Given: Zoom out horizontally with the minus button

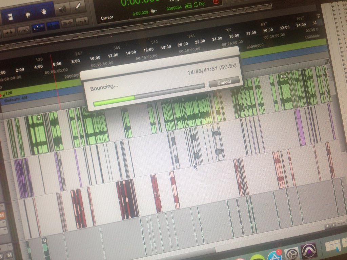Looking at the screenshot, I should 339,223.
